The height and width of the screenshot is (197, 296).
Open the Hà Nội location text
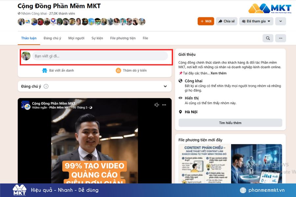191,112
